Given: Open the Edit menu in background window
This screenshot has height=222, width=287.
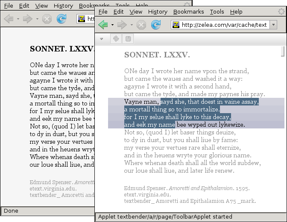Looking at the screenshot, I should coord(24,6).
